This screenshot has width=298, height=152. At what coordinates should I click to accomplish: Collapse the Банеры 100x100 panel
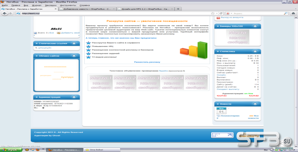255,26
